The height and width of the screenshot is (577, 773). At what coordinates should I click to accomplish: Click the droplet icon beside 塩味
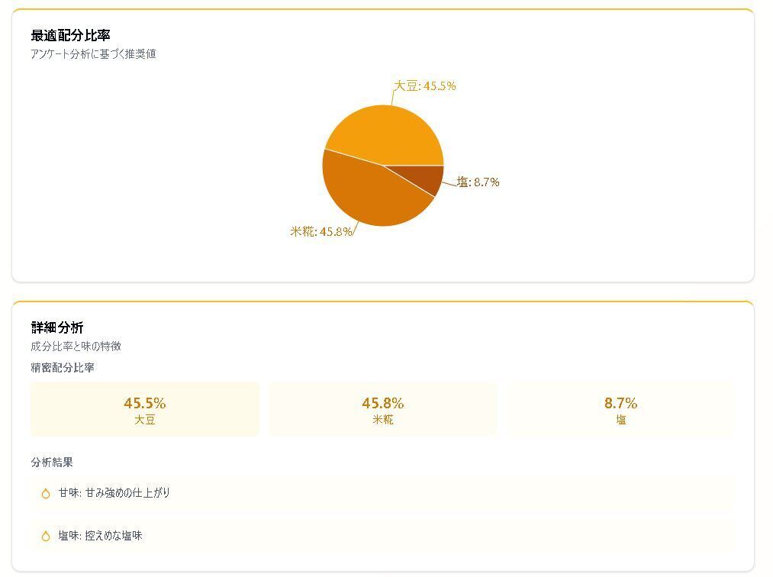point(46,536)
